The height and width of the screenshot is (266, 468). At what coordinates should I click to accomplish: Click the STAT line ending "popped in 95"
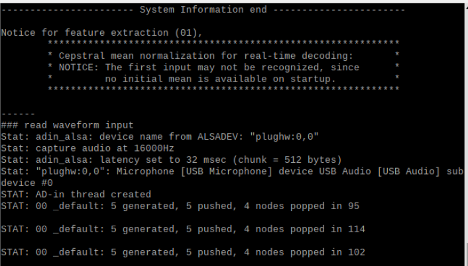[180, 206]
